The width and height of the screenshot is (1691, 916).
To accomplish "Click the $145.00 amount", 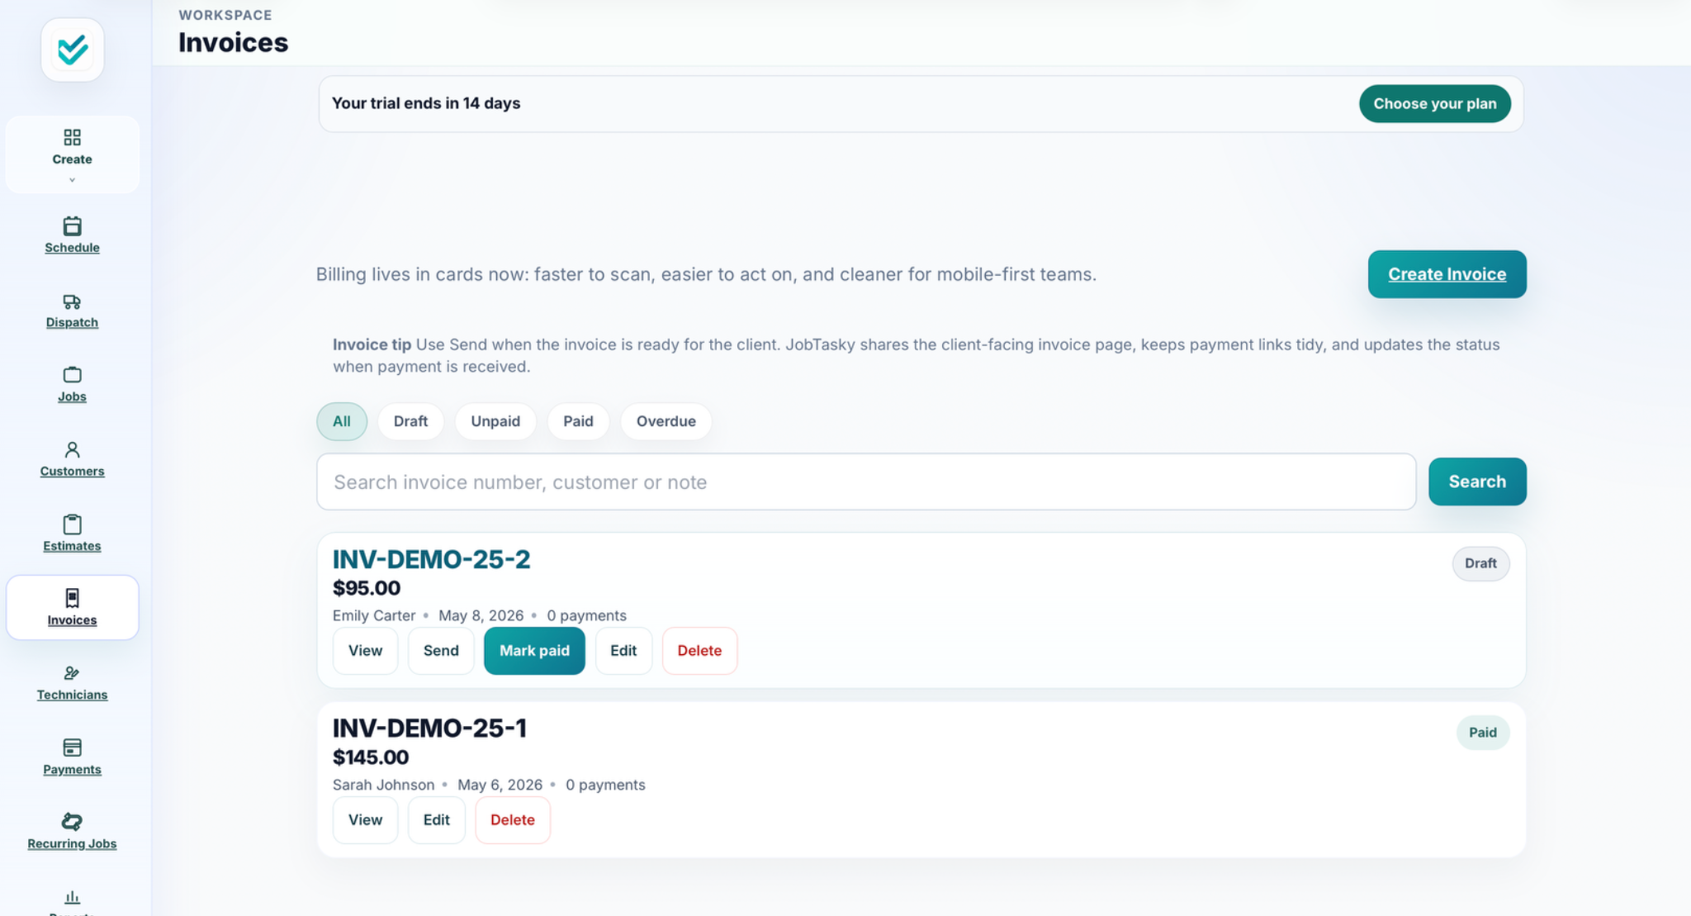I will point(371,757).
